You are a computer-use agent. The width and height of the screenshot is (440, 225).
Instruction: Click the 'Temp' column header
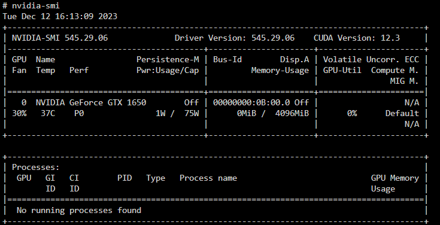coord(45,71)
